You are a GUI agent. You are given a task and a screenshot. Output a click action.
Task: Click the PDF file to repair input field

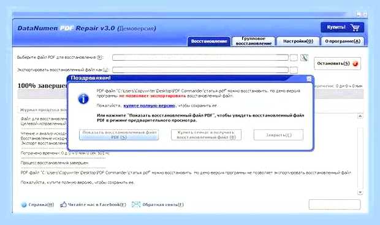coord(200,58)
